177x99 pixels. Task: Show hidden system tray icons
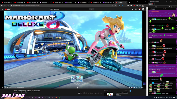click(154, 98)
